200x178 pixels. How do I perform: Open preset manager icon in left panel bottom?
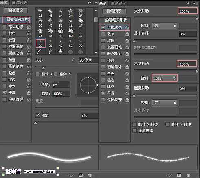[81, 175]
